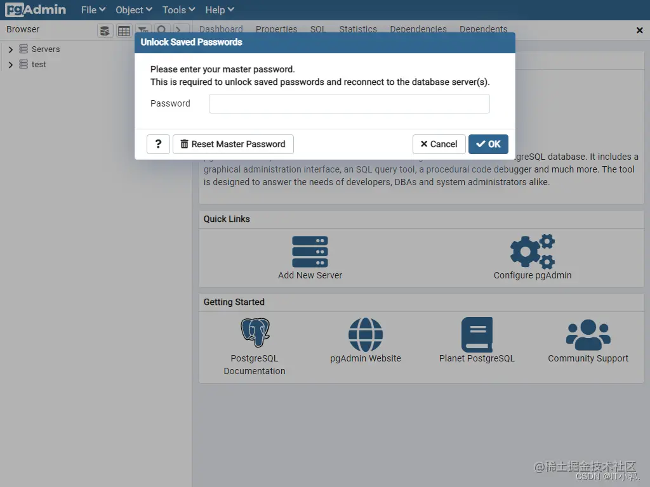The width and height of the screenshot is (650, 487).
Task: Select Servers in the browser tree
Action: tap(46, 49)
